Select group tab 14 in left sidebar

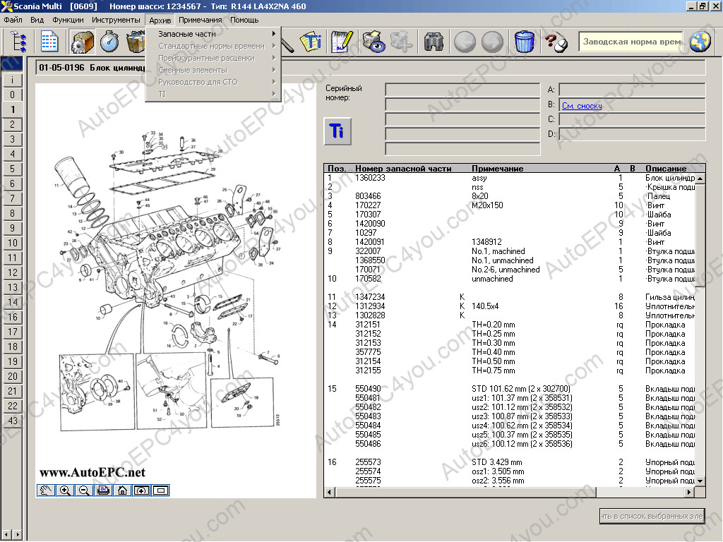pyautogui.click(x=12, y=302)
